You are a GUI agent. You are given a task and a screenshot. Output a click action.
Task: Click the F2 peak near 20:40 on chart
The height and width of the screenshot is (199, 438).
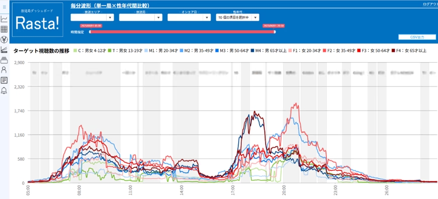[296, 104]
